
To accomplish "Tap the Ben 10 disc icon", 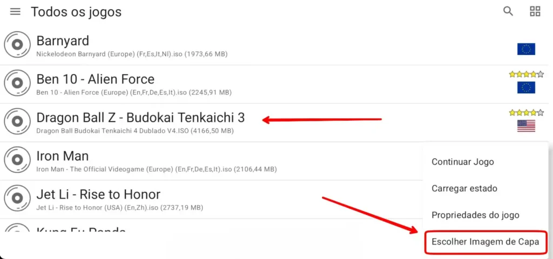I will (17, 83).
